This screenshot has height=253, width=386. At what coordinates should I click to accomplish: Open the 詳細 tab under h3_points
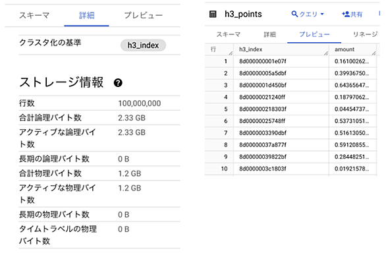pos(270,34)
